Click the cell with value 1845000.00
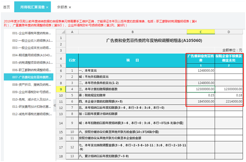 pos(201,102)
